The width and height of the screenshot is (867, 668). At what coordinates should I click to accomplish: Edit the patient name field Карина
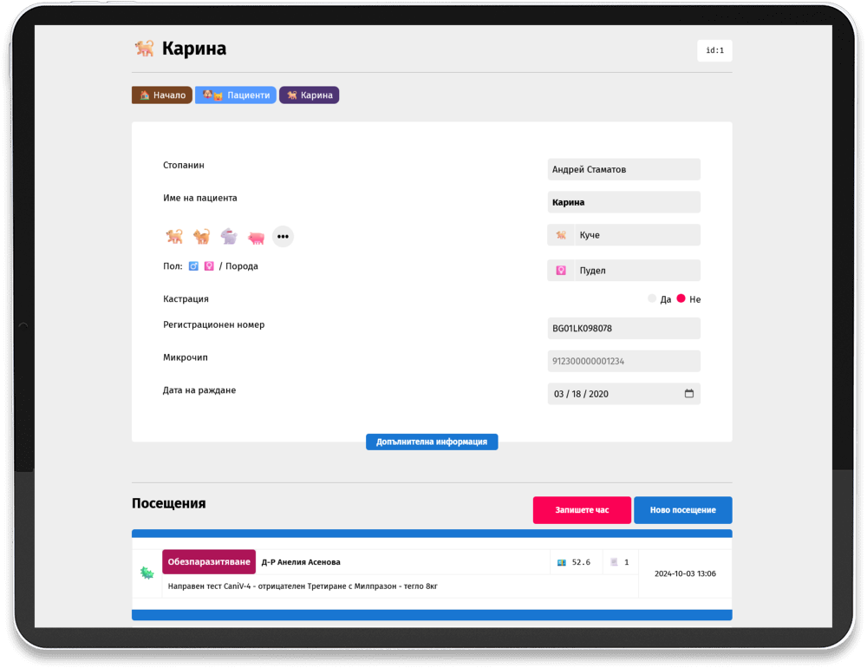pyautogui.click(x=623, y=202)
